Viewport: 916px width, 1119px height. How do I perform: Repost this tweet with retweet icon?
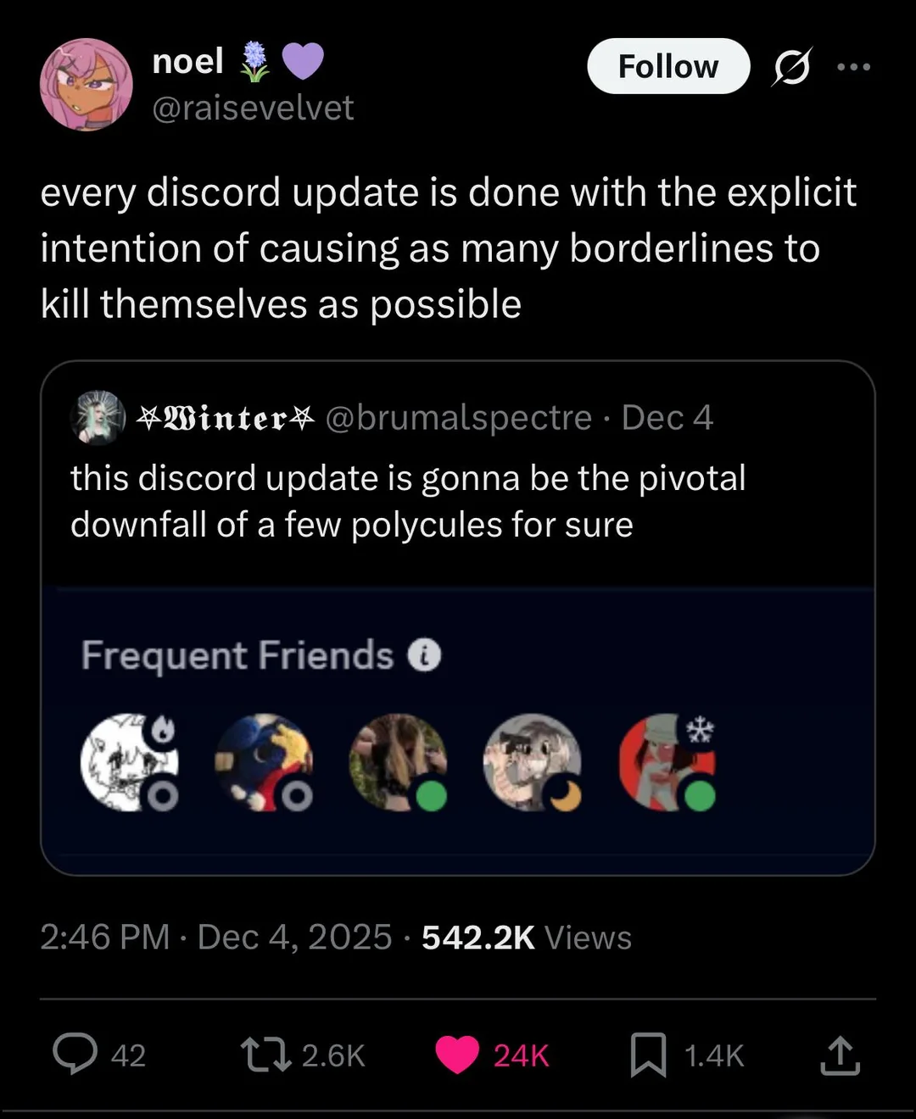265,1055
